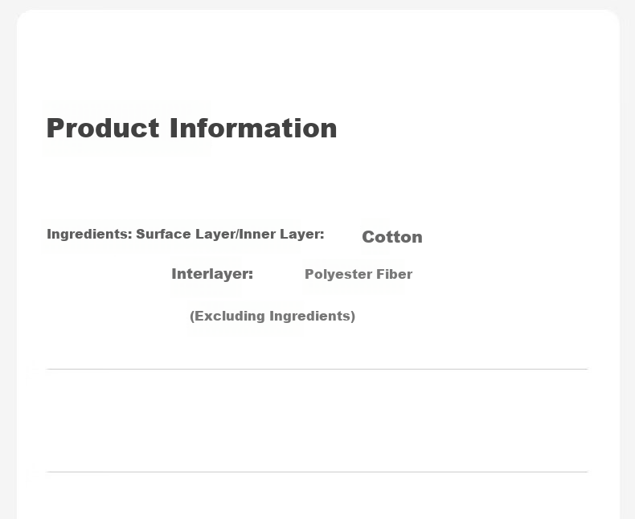Image resolution: width=635 pixels, height=519 pixels.
Task: Click the (Excluding Ingredients) note
Action: (272, 316)
